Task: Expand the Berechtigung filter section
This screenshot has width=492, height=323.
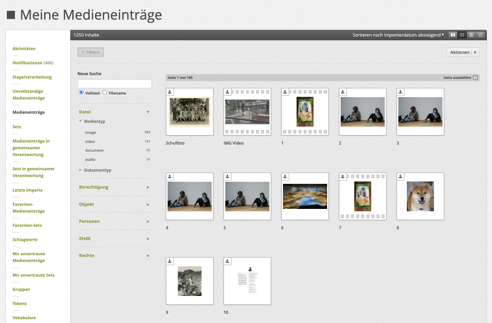Action: [x=94, y=187]
